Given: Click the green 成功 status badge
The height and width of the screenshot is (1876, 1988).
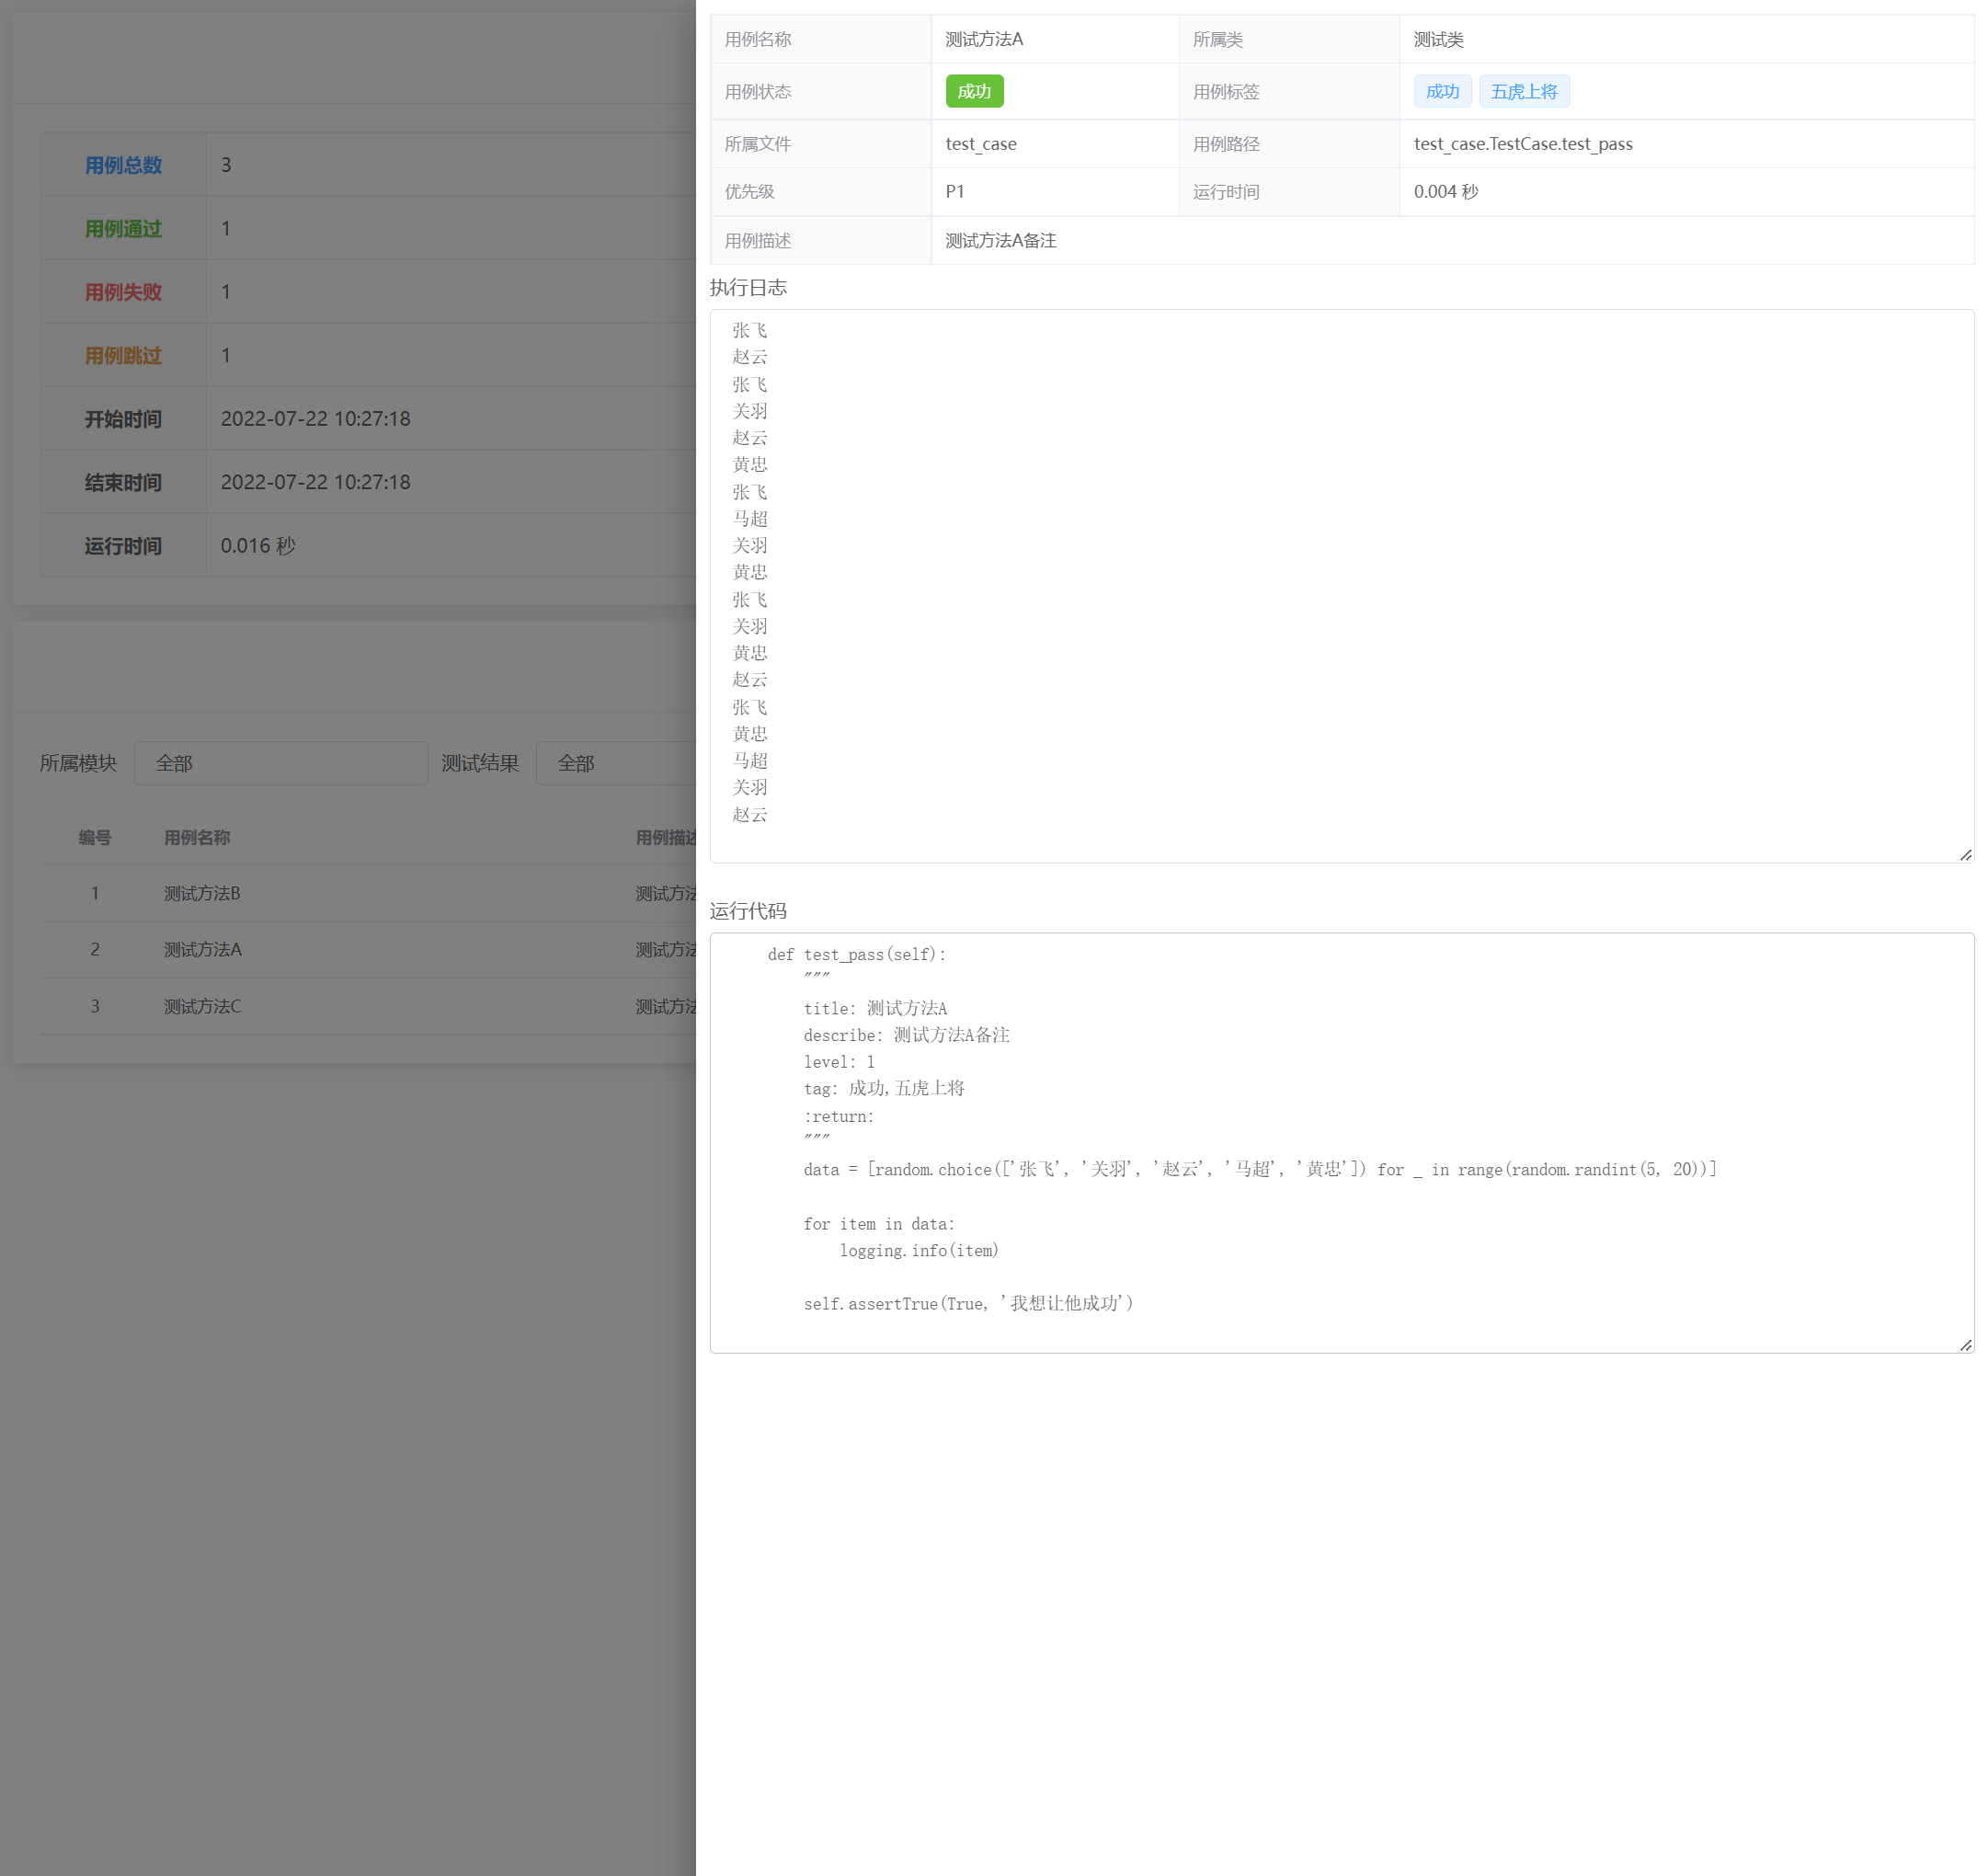Looking at the screenshot, I should click(974, 92).
